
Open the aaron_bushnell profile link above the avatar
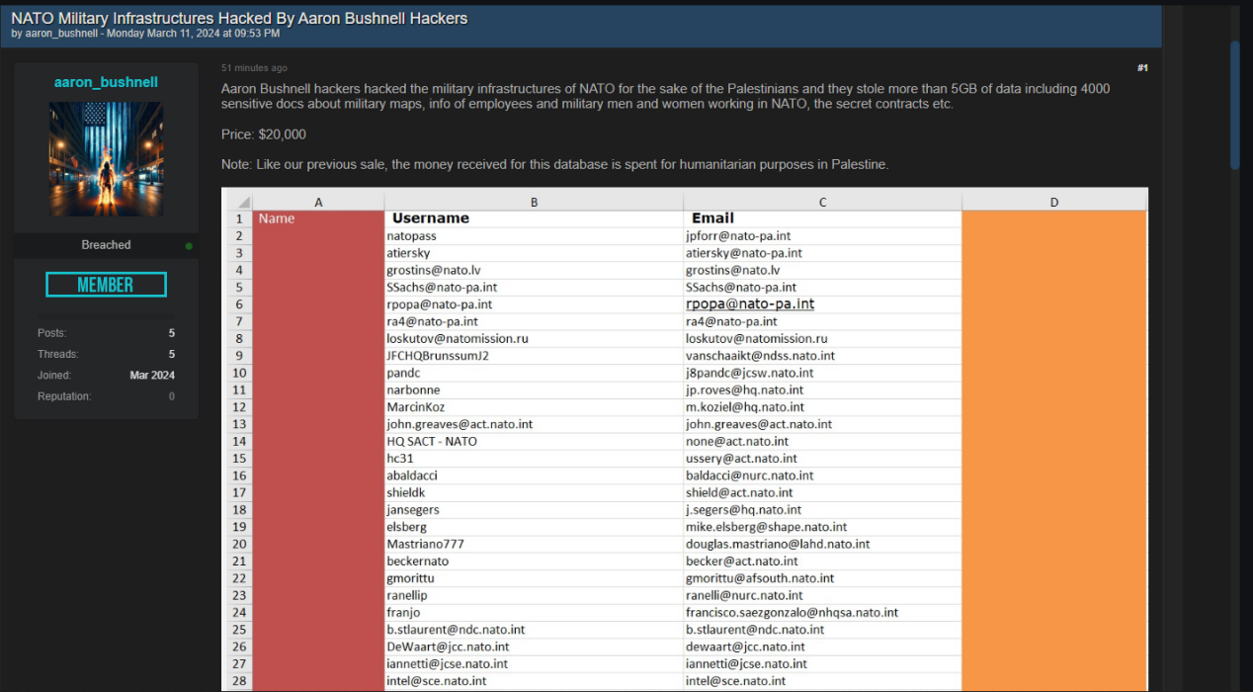(106, 82)
